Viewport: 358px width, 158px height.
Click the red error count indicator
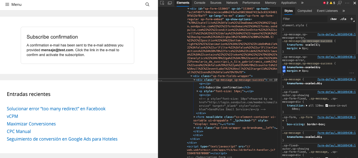(326, 3)
